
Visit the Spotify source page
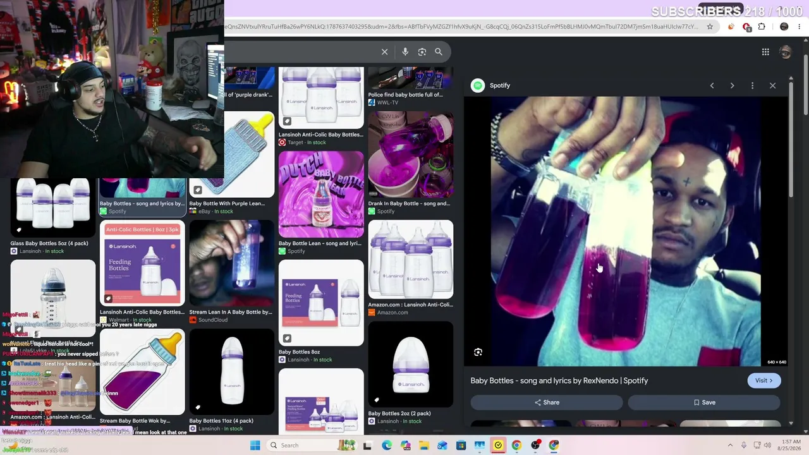tap(764, 380)
